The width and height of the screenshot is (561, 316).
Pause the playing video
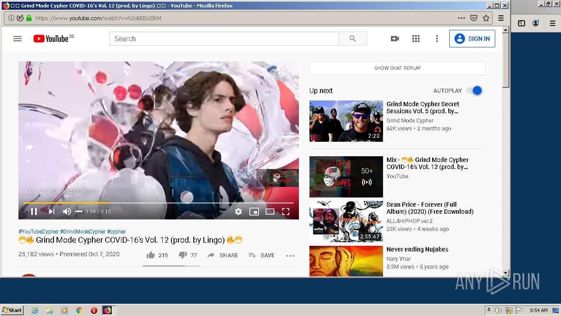(34, 212)
